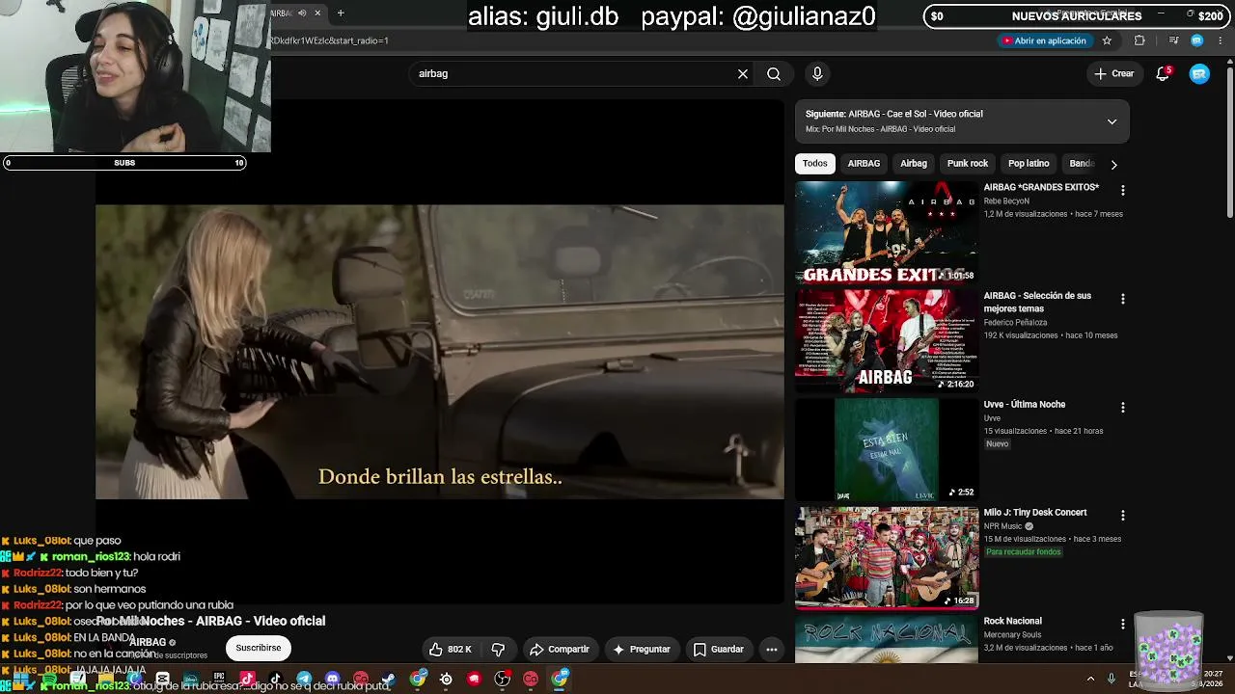Save video with Guardar button
Screen dimensions: 1235x694
pos(719,650)
